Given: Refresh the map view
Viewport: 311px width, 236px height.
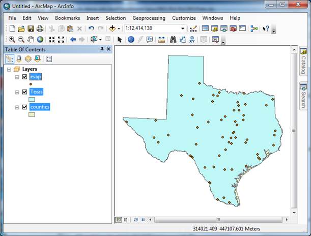Looking at the screenshot, I should [136, 220].
